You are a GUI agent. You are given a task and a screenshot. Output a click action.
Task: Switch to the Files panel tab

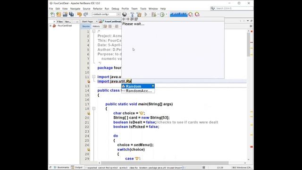pyautogui.click(x=60, y=22)
